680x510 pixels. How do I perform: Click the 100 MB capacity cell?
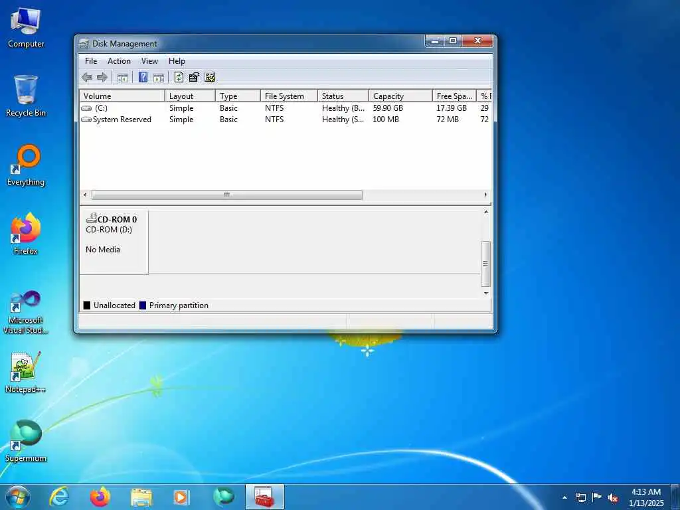coord(386,120)
